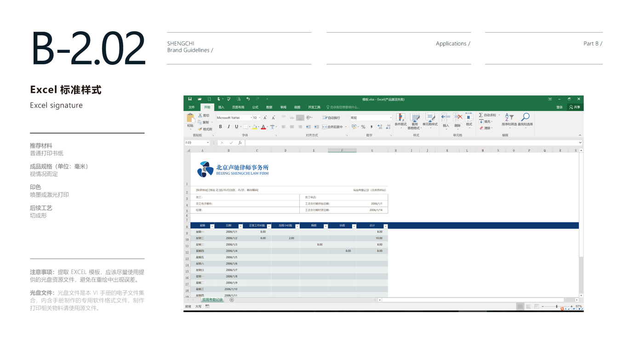Toggle Underline formatting

(x=236, y=127)
